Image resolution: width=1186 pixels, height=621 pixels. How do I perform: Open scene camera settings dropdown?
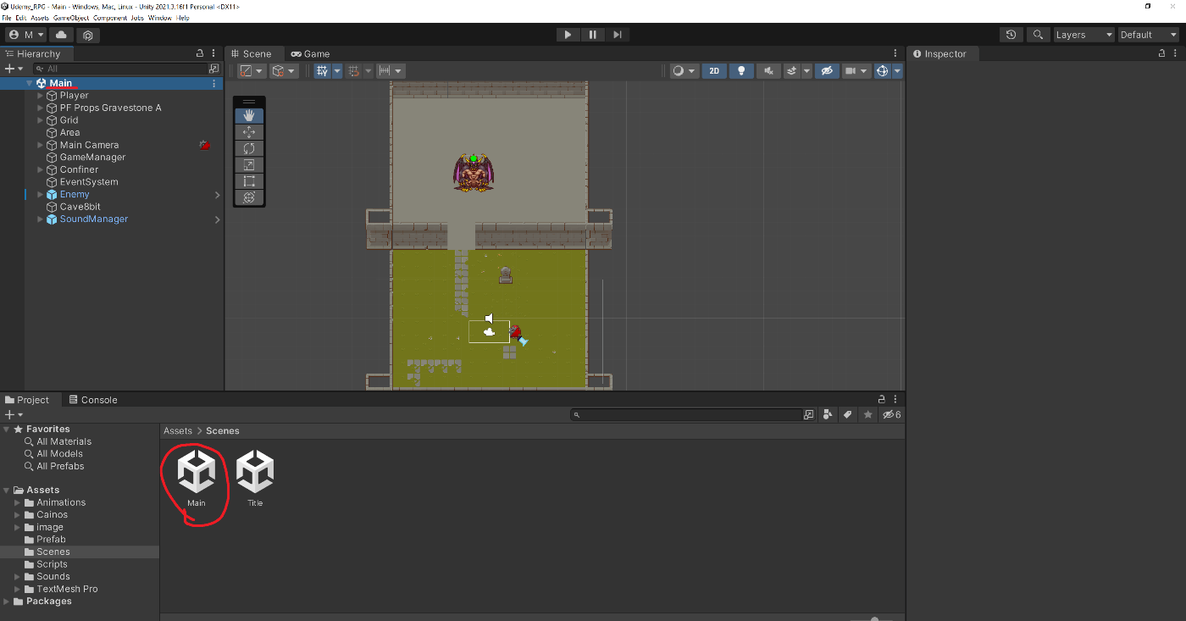pos(856,71)
